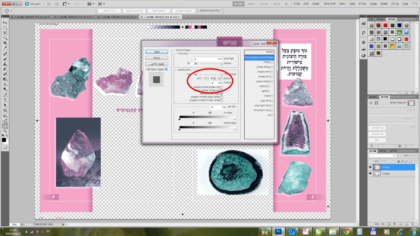Enable the K channel checkbox

click(x=200, y=79)
